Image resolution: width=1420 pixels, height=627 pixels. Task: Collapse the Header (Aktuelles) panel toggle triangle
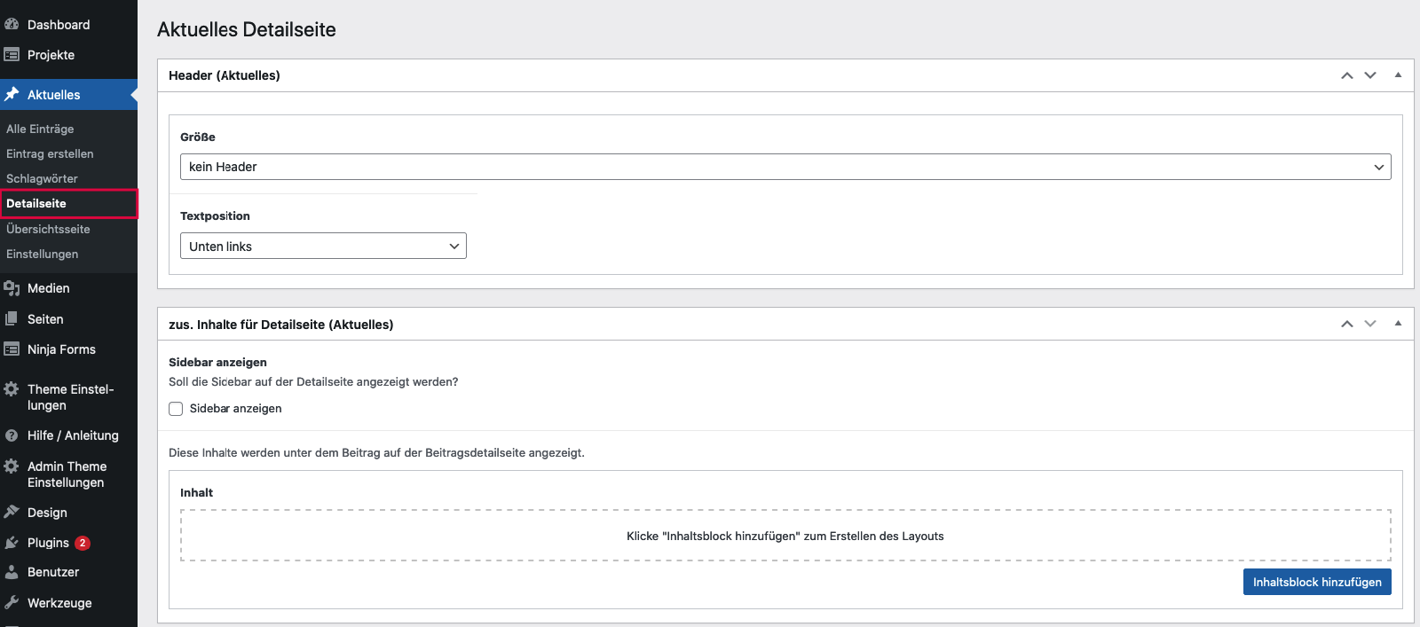(x=1398, y=75)
